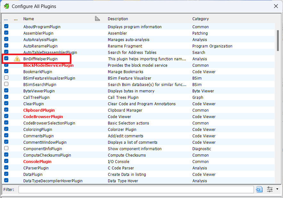Click the warning icon beside BinDiffHelperPlugin
This screenshot has height=198, width=283.
tap(17, 59)
